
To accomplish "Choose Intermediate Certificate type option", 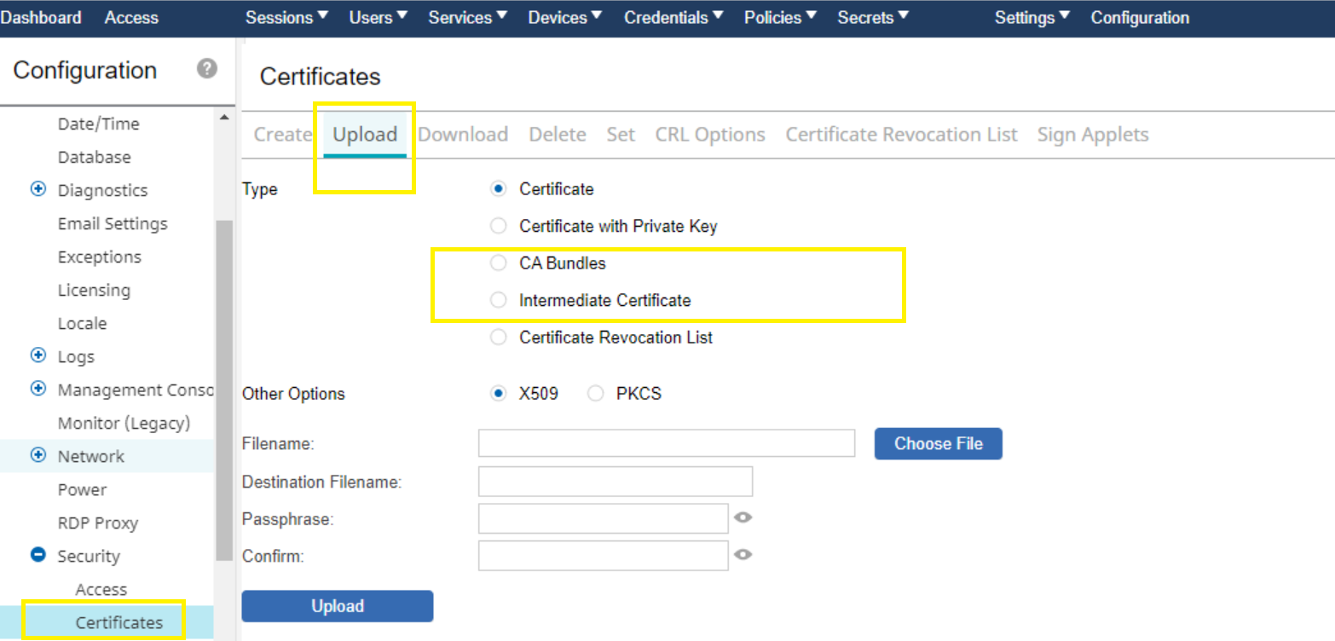I will click(499, 300).
